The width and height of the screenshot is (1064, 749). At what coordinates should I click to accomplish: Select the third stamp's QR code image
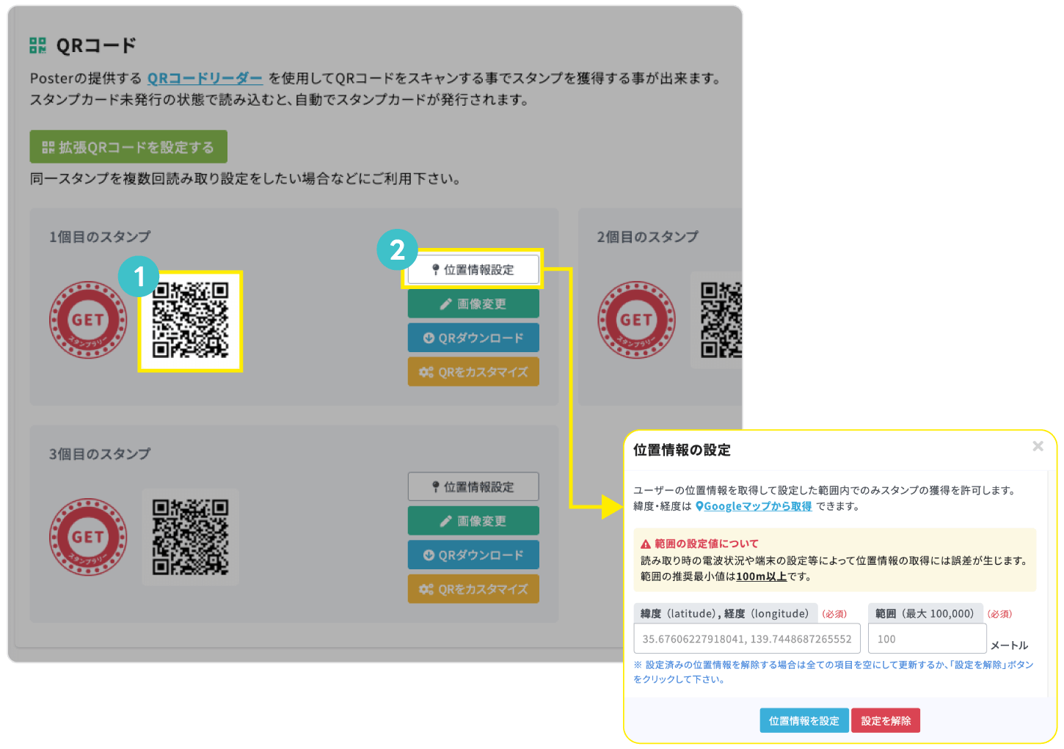click(x=190, y=537)
